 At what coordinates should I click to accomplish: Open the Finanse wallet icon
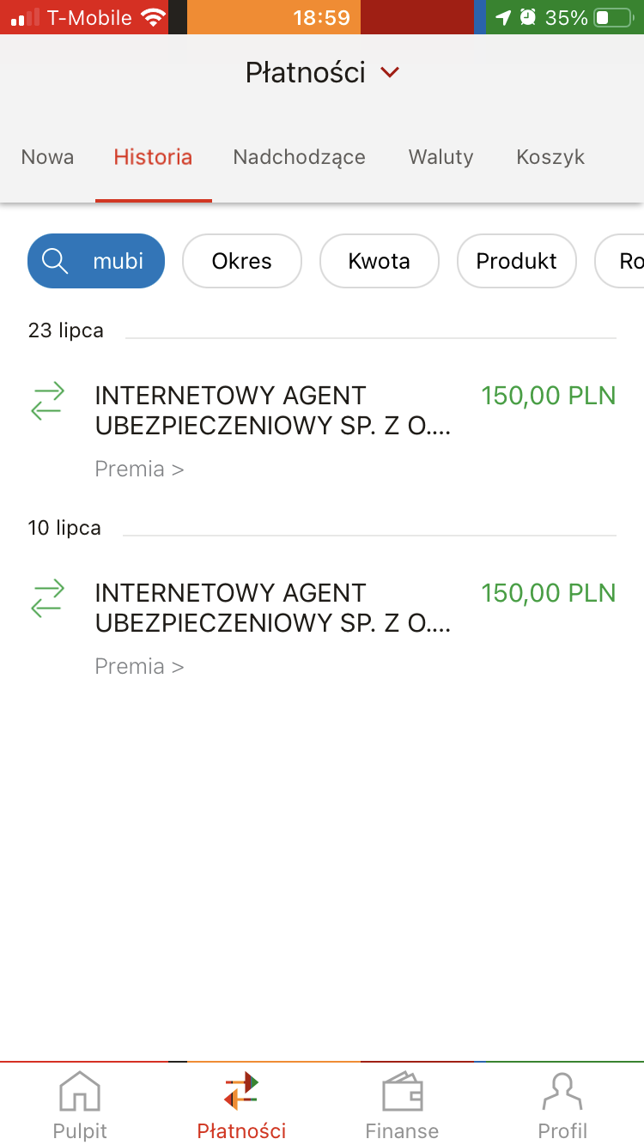402,1092
